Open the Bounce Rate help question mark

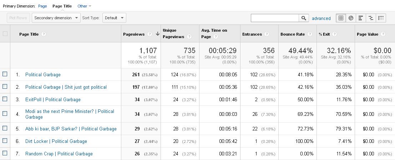(x=310, y=34)
